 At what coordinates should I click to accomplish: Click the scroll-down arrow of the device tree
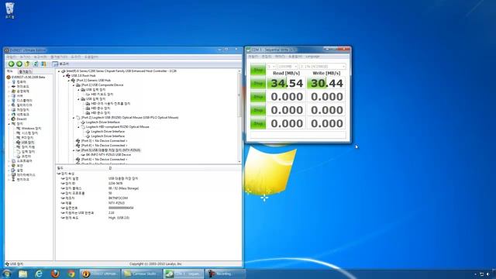(239, 162)
